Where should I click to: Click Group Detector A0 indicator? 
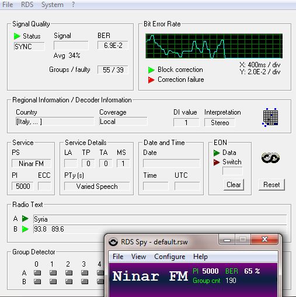click(x=37, y=272)
